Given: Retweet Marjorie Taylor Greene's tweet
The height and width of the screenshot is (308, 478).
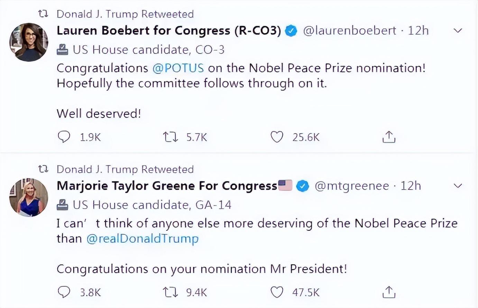Looking at the screenshot, I should (x=171, y=292).
